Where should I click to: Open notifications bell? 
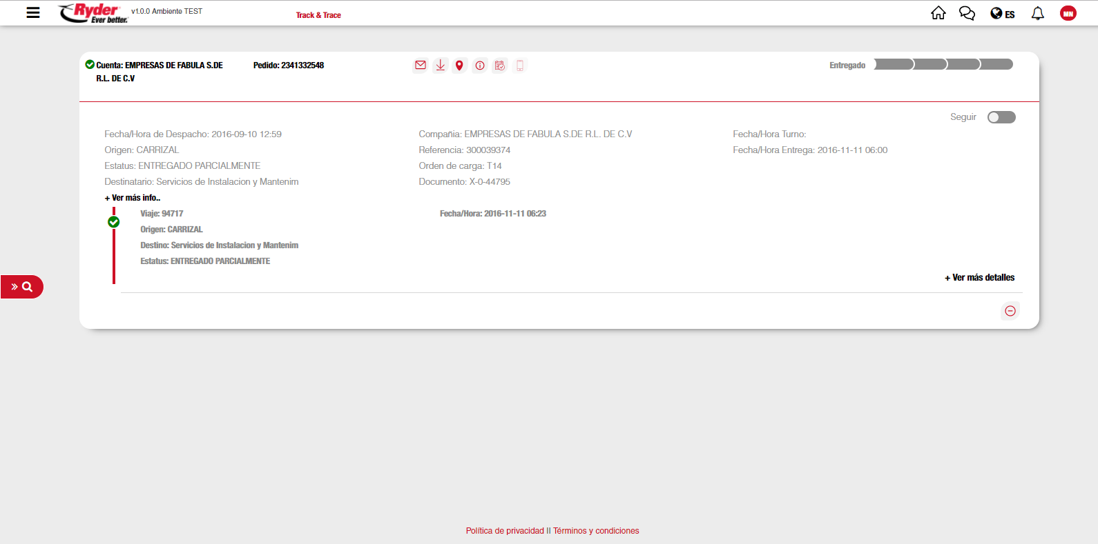tap(1037, 13)
